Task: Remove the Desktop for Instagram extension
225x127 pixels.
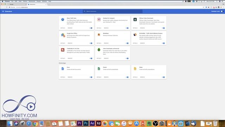Action: (106, 28)
